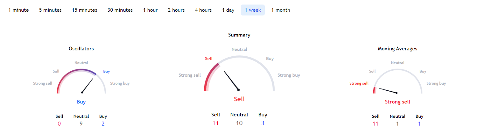The height and width of the screenshot is (133, 477).
Task: Switch to the 1 month timeframe
Action: point(281,10)
